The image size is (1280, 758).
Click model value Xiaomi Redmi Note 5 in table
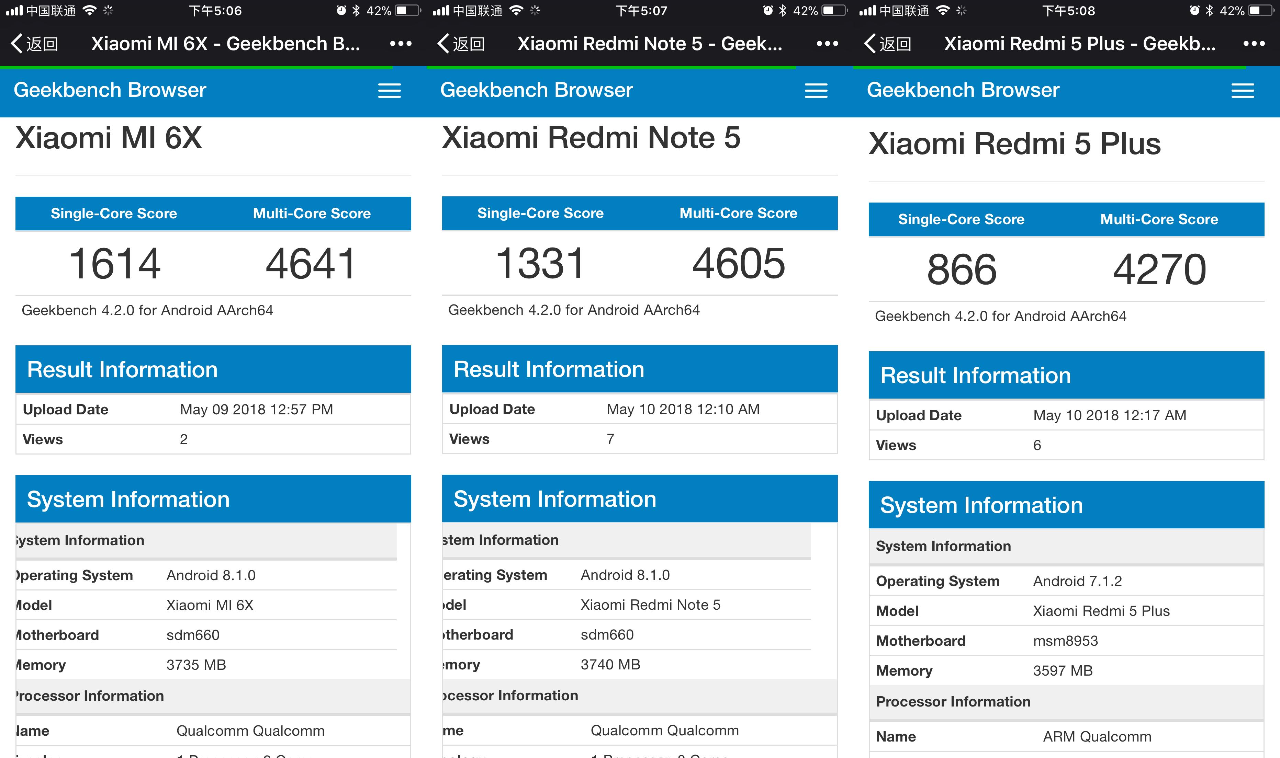click(x=650, y=605)
